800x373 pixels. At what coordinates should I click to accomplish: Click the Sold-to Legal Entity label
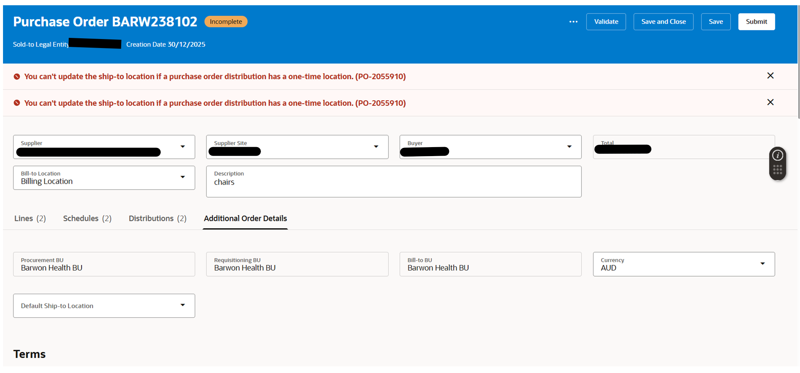pos(41,44)
